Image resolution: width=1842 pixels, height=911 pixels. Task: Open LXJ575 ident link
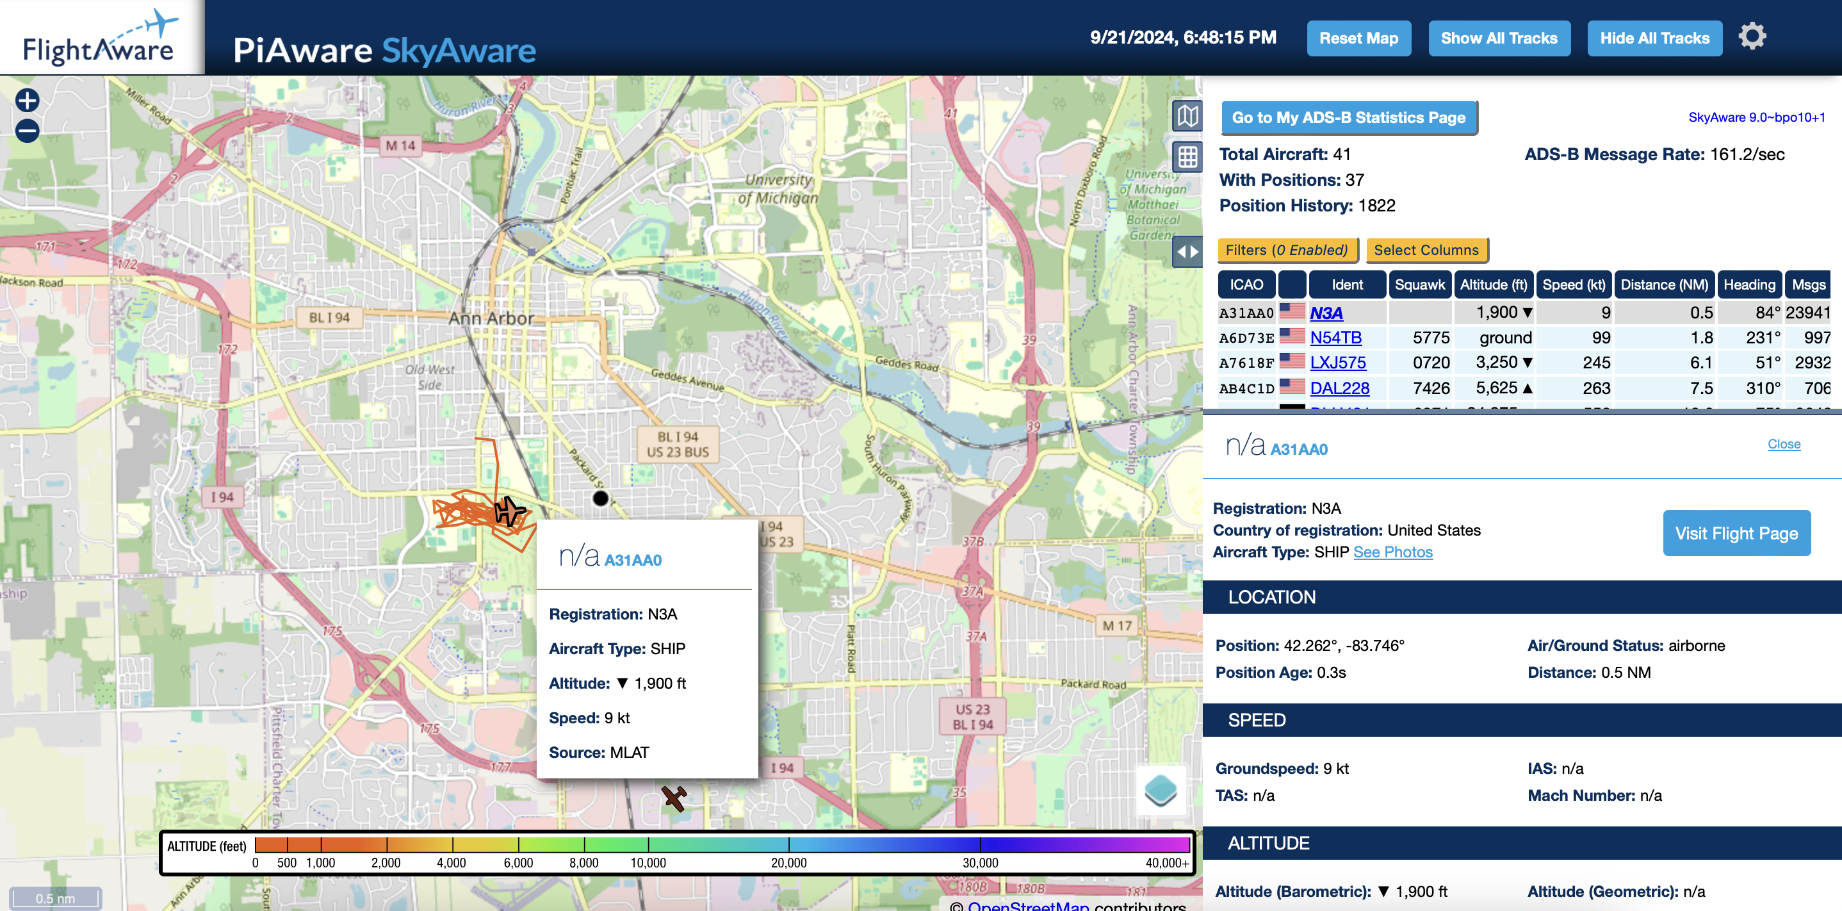(x=1337, y=363)
